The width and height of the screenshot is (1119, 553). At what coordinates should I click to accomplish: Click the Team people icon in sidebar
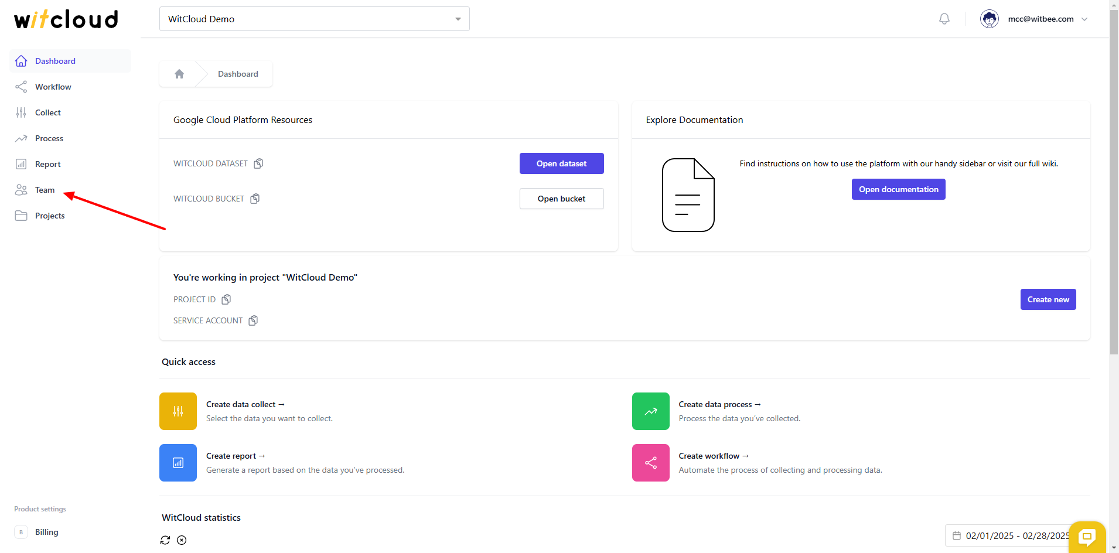point(21,190)
